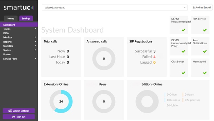Select the Settings tab
The height and width of the screenshot is (121, 214).
click(26, 18)
